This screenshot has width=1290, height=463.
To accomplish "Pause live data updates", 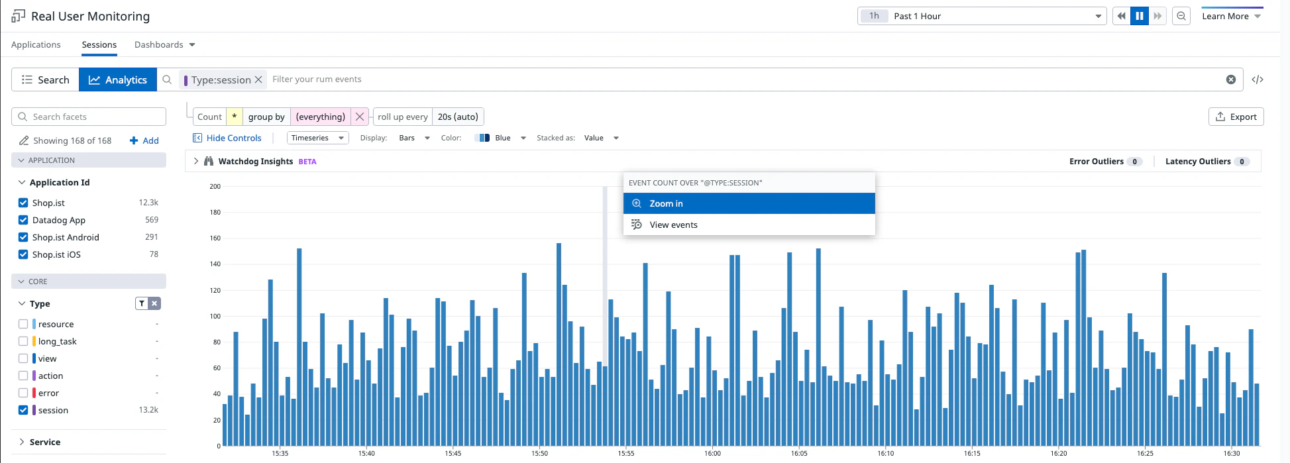I will tap(1140, 16).
